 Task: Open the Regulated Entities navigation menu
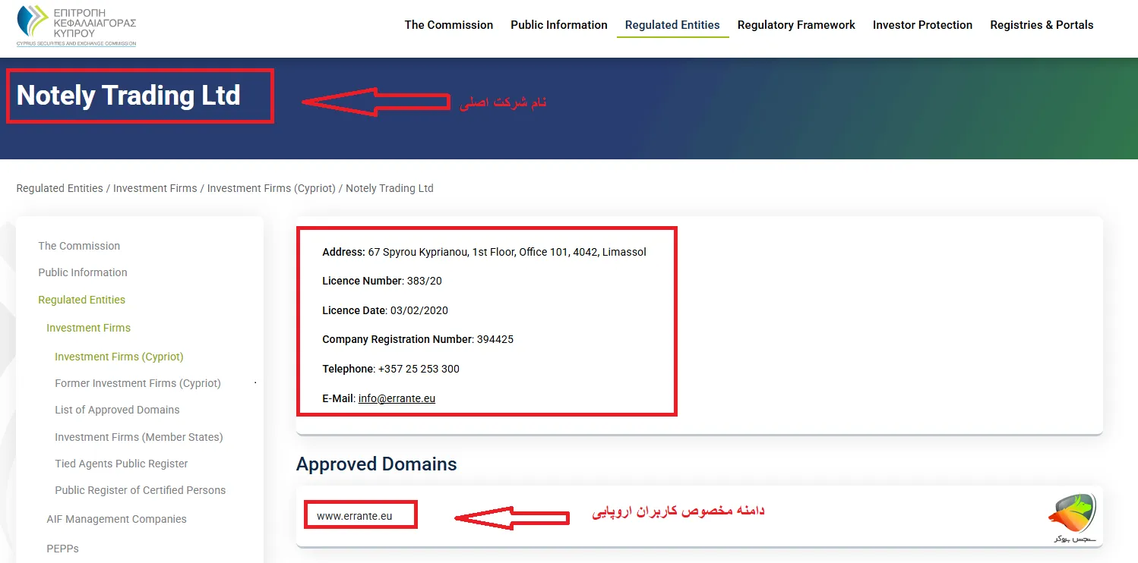(x=672, y=24)
